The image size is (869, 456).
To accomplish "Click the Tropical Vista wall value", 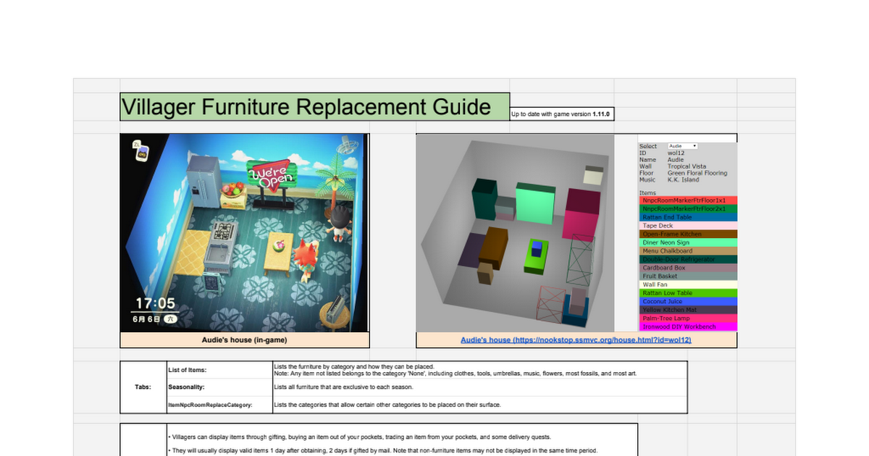I will point(687,166).
